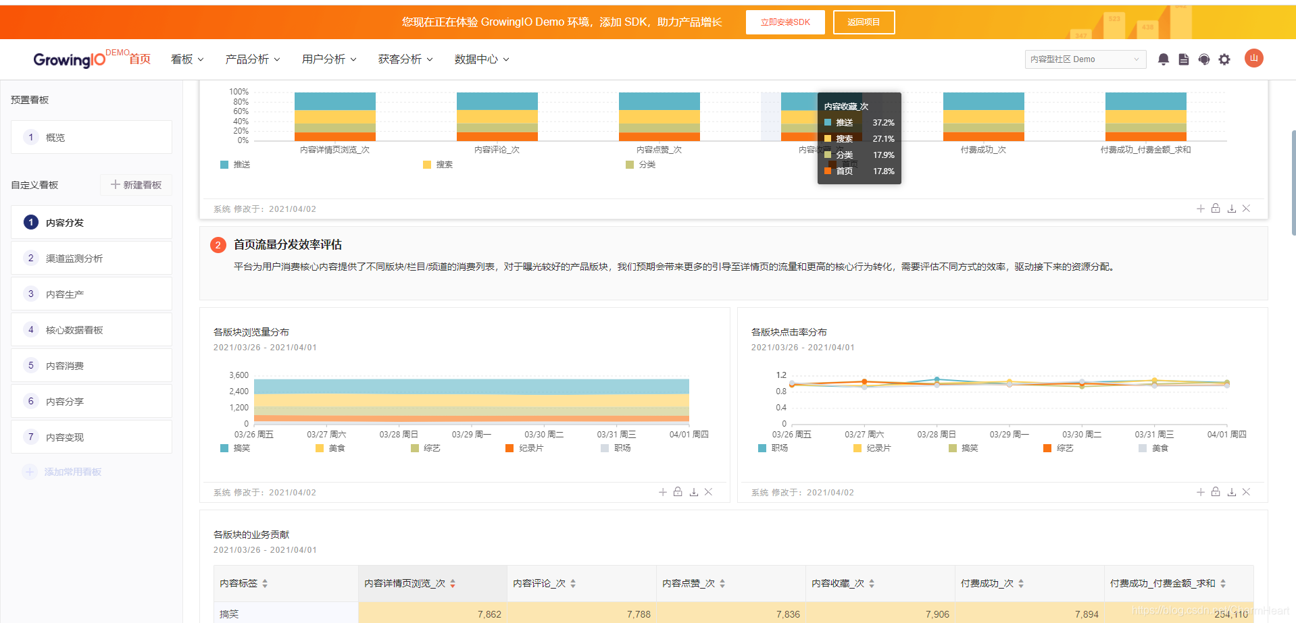Click the 新建看板 button
The image size is (1296, 623).
click(x=136, y=185)
